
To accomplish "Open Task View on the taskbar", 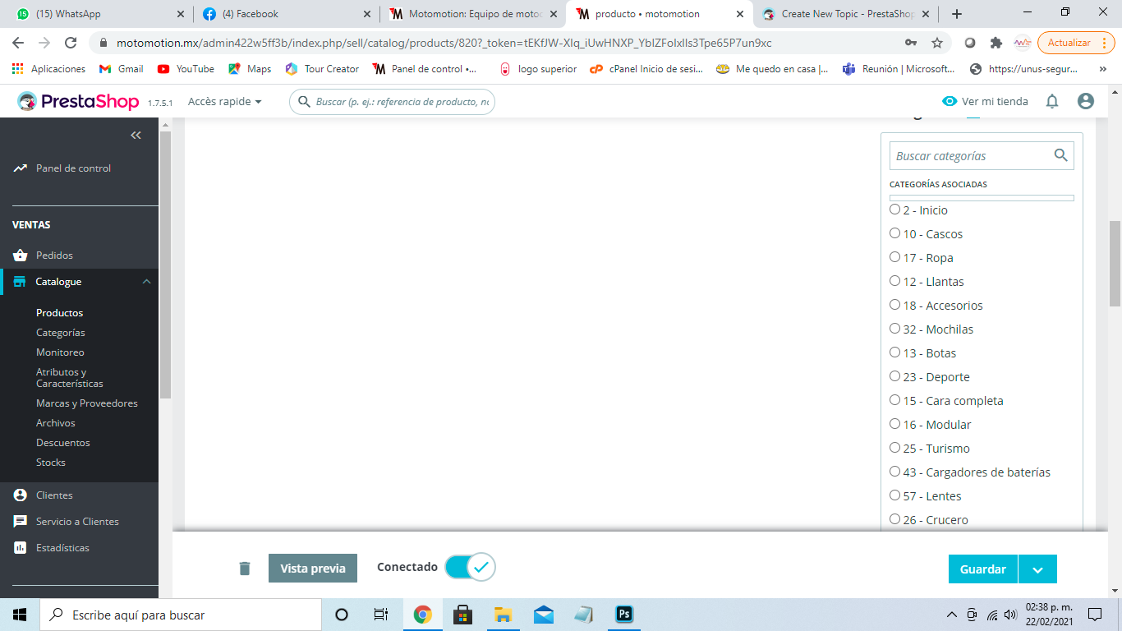I will pos(381,615).
